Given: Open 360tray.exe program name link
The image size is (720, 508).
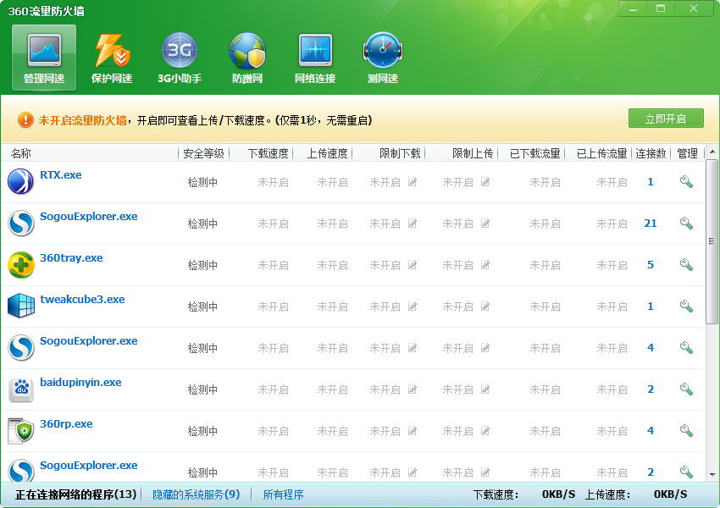Looking at the screenshot, I should point(71,258).
